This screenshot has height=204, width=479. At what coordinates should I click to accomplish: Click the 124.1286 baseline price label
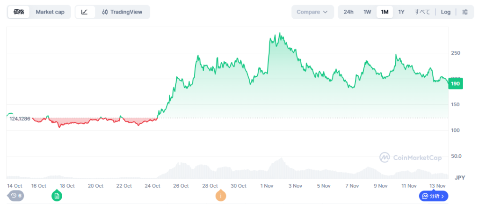pyautogui.click(x=20, y=119)
